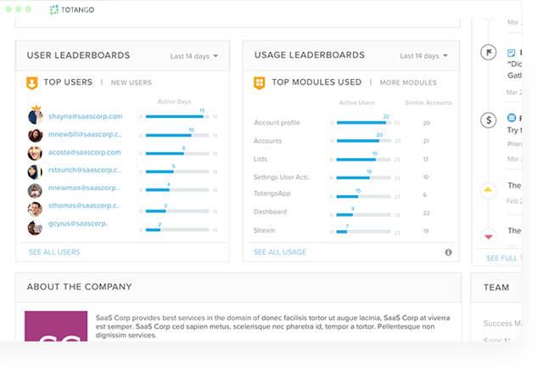This screenshot has width=543, height=372.
Task: Click the blue note icon in timeline
Action: coord(511,53)
